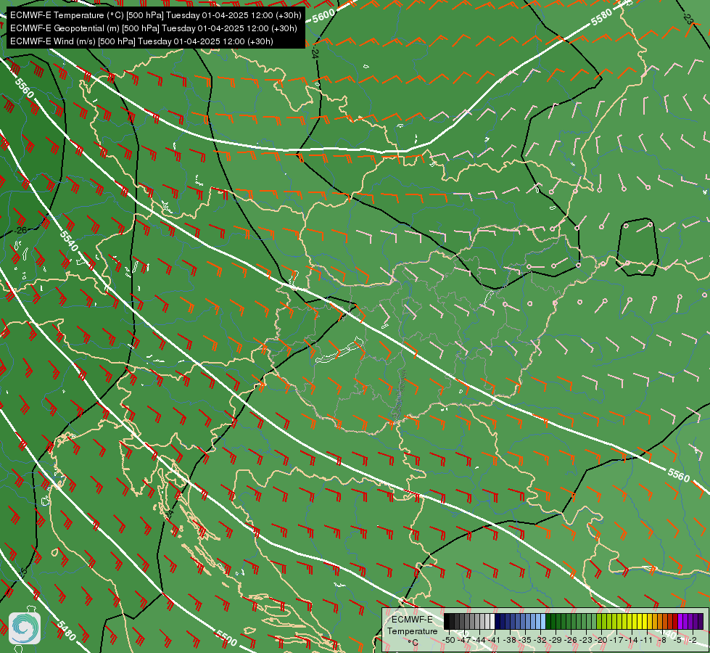Click the -5 value in the legend
710x653 pixels.
[x=677, y=640]
